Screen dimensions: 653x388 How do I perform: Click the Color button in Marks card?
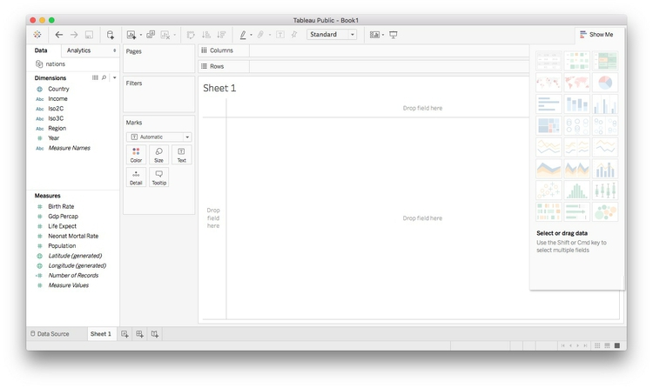tap(136, 155)
